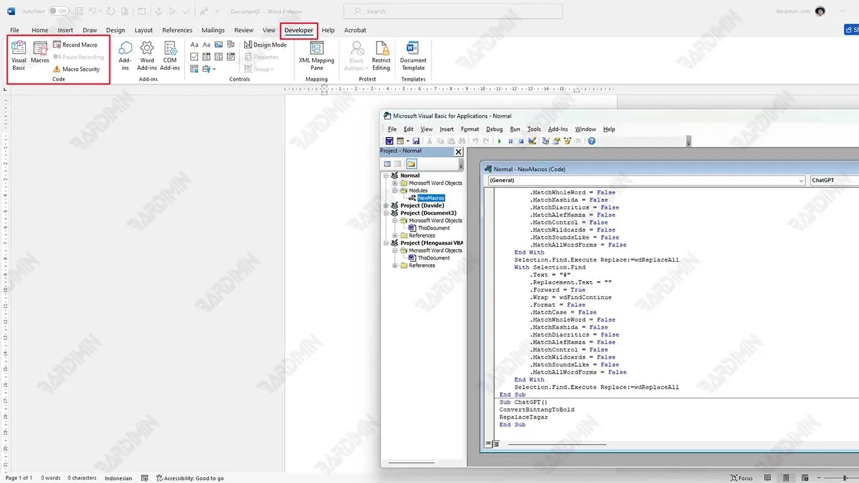Open COM Add-ins dialog
Screen dimensions: 859x483
pos(170,55)
